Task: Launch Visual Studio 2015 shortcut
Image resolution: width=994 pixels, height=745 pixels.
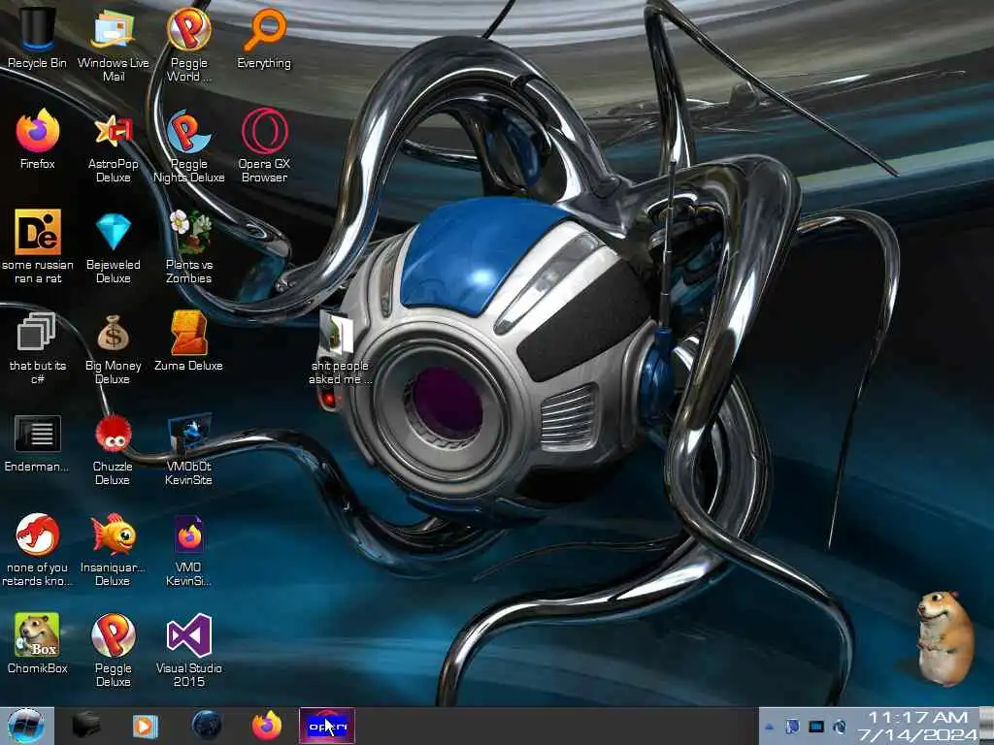Action: [x=189, y=649]
